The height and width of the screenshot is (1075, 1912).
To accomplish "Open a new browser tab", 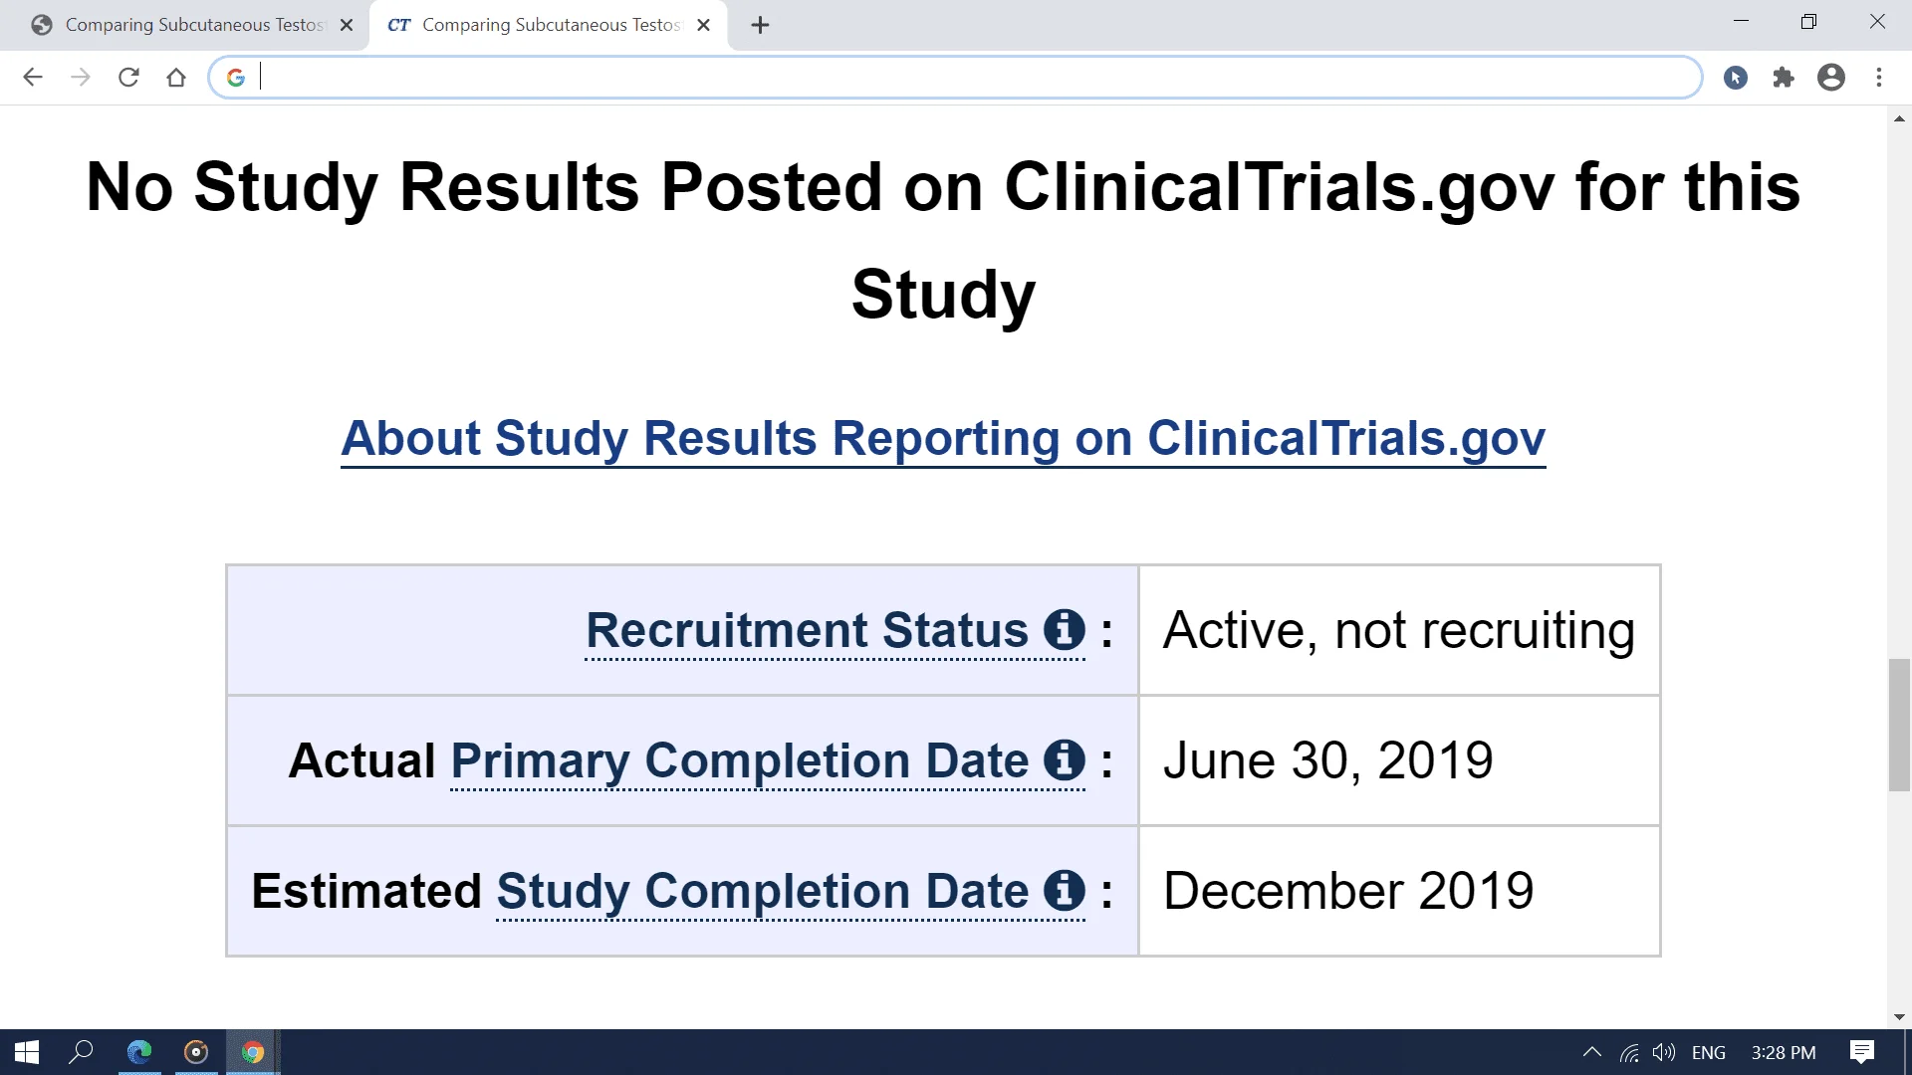I will click(x=760, y=26).
